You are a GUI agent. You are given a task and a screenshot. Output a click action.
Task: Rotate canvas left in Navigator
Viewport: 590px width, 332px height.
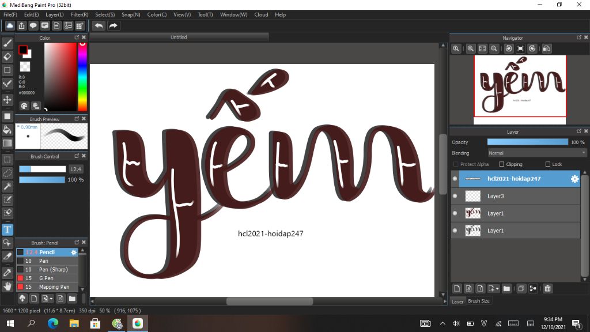click(509, 48)
